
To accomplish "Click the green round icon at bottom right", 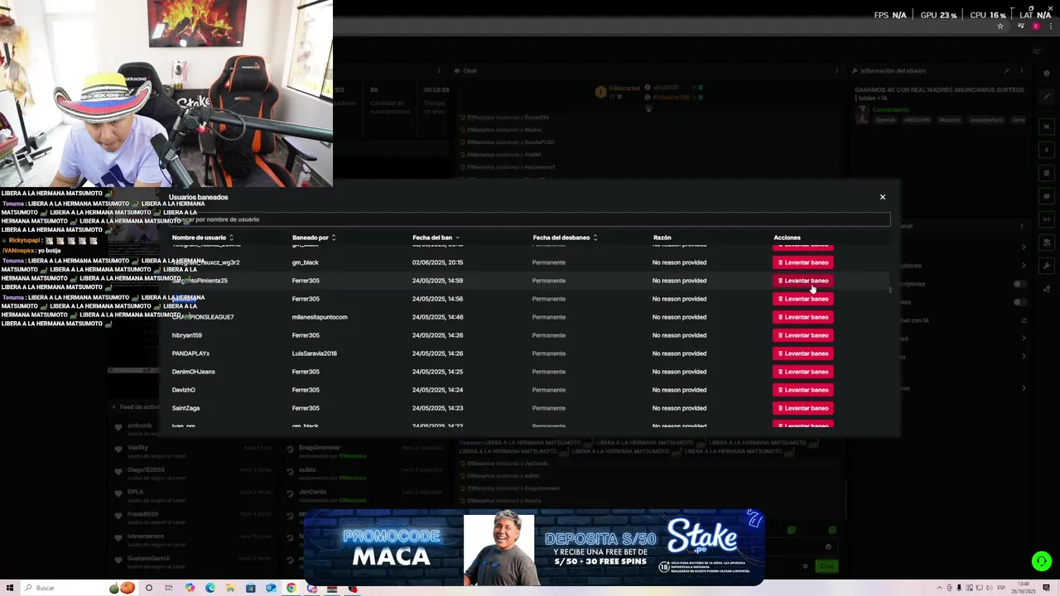I will (1041, 561).
